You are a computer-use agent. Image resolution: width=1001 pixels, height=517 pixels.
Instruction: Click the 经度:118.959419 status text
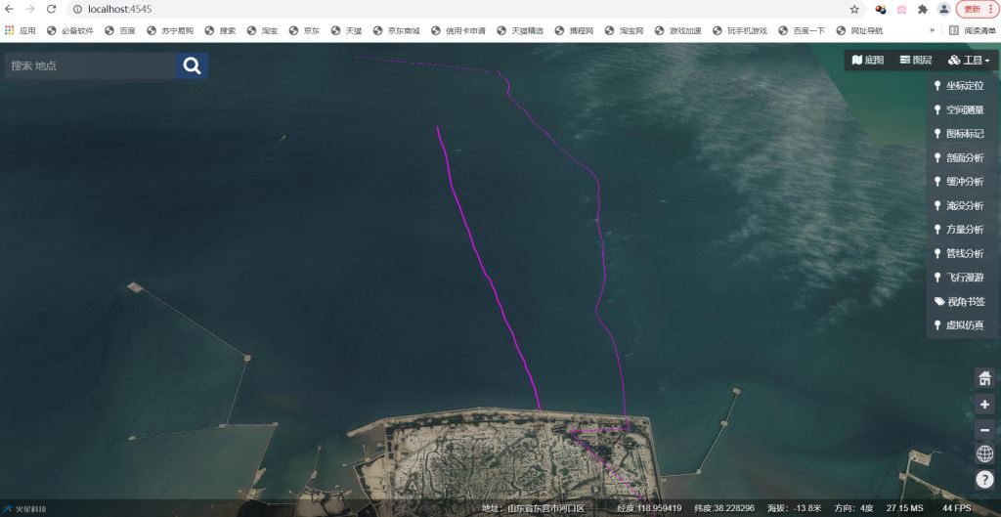[x=649, y=508]
